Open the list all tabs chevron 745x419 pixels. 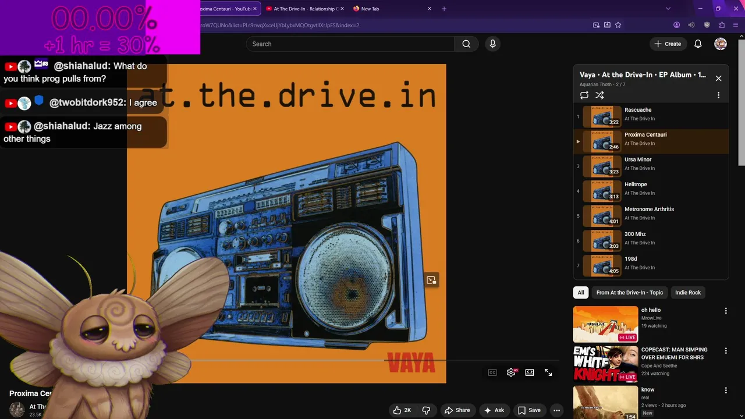coord(668,9)
